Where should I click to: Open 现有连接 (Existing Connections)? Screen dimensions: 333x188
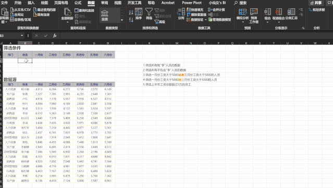pyautogui.click(x=41, y=15)
